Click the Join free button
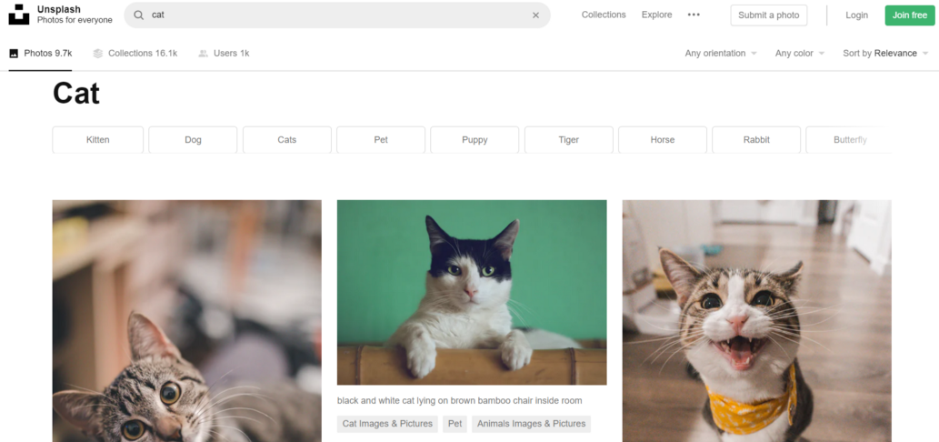The width and height of the screenshot is (939, 442). (910, 15)
